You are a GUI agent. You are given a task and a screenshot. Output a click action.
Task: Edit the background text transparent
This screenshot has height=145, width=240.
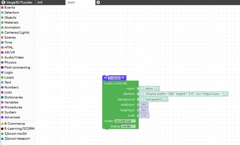click(153, 99)
